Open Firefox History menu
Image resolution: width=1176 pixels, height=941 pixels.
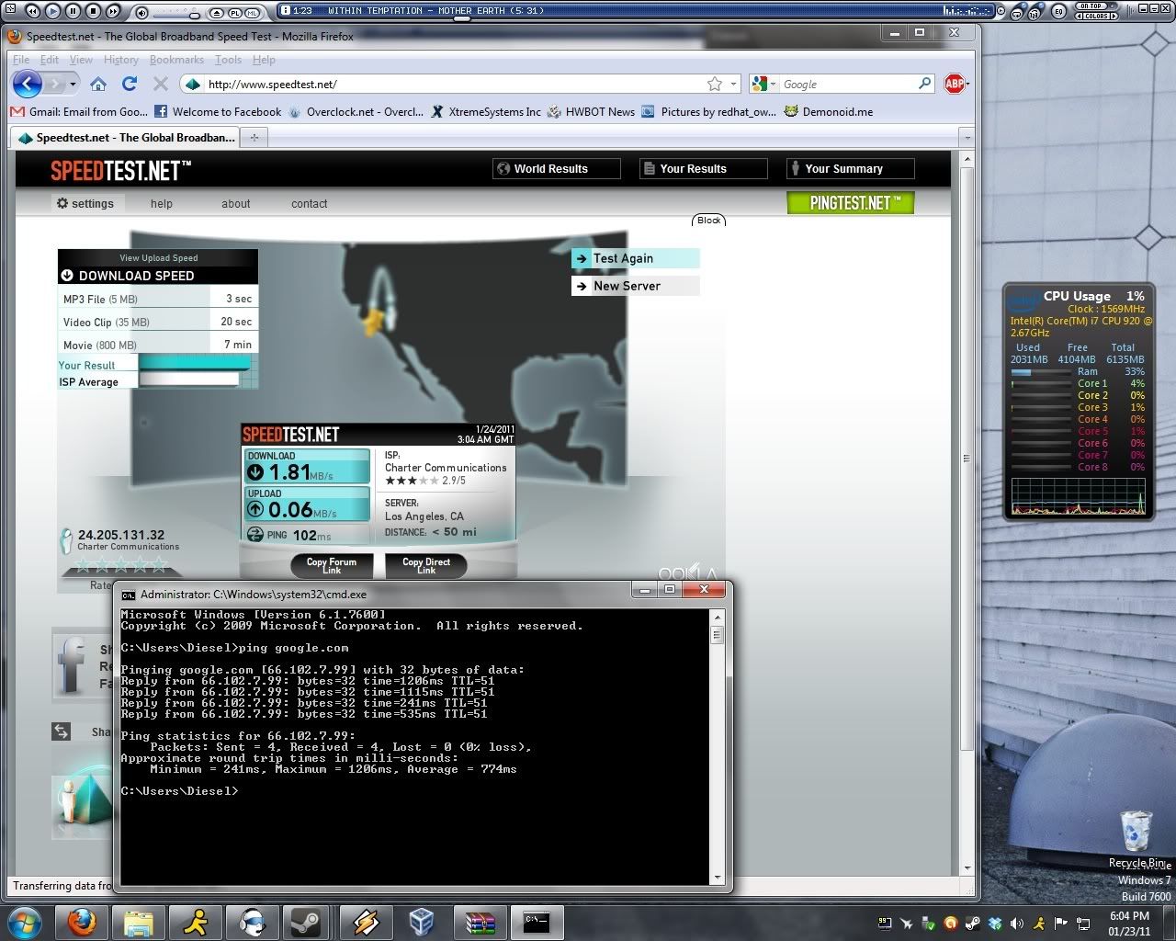(x=120, y=60)
